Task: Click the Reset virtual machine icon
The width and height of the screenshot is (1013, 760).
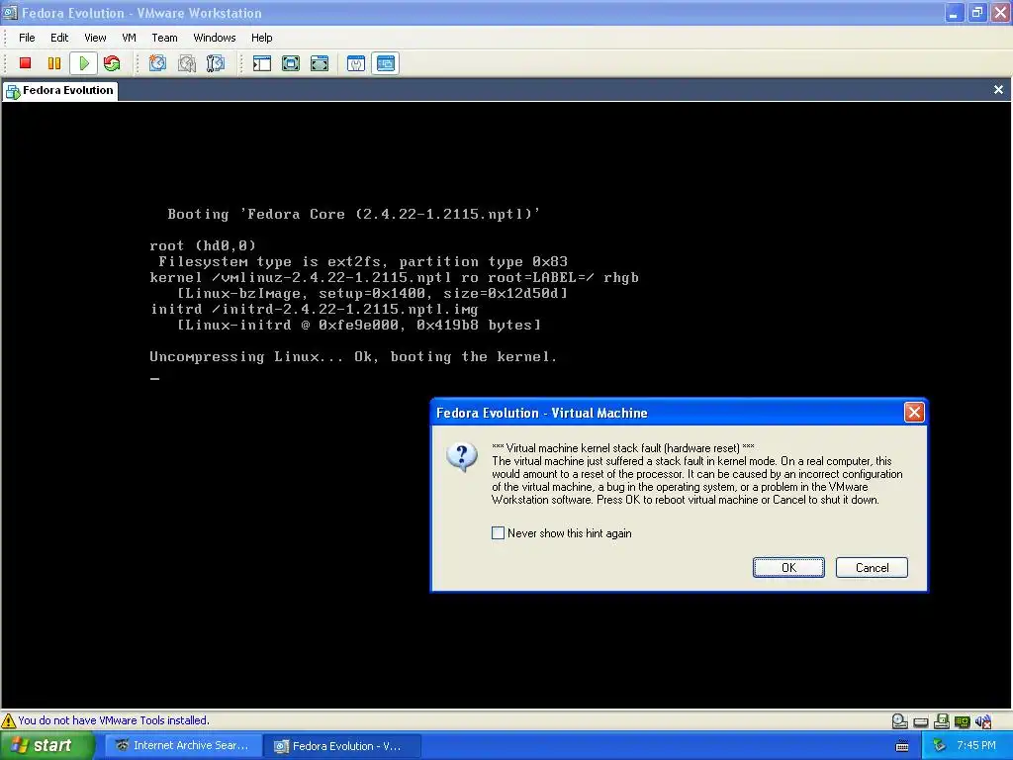Action: [x=112, y=63]
